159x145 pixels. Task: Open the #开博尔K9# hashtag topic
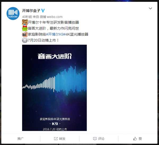tap(56, 34)
